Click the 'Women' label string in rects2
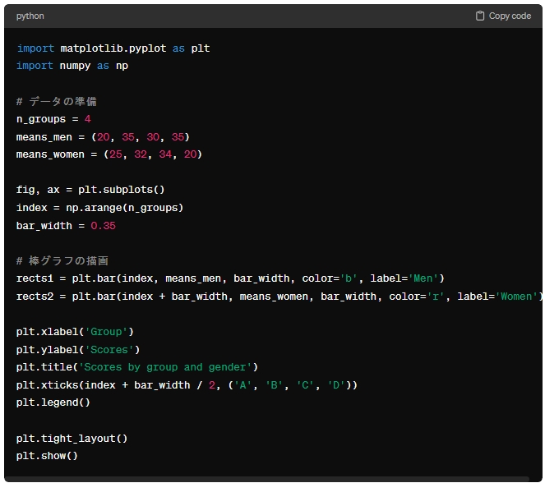 coord(516,297)
